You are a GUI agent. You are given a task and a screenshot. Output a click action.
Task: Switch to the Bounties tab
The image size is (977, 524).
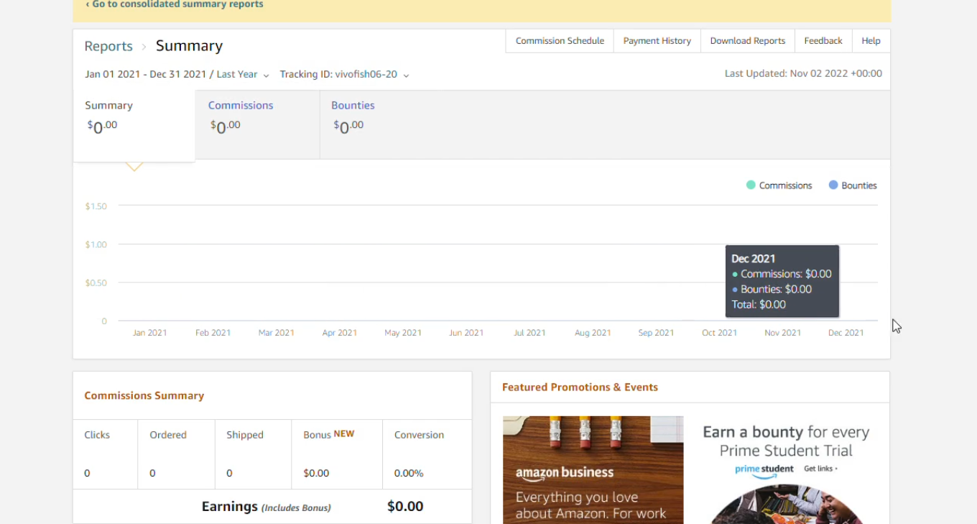point(381,125)
